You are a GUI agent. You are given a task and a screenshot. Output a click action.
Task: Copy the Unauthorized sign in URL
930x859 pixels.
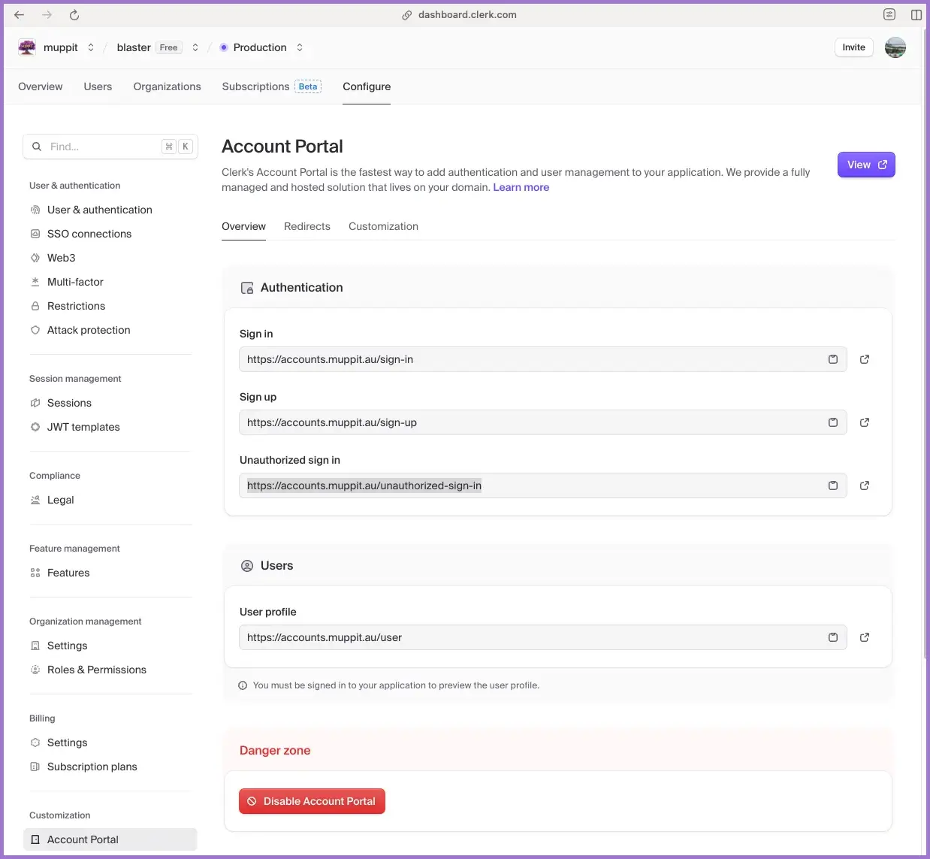point(832,485)
